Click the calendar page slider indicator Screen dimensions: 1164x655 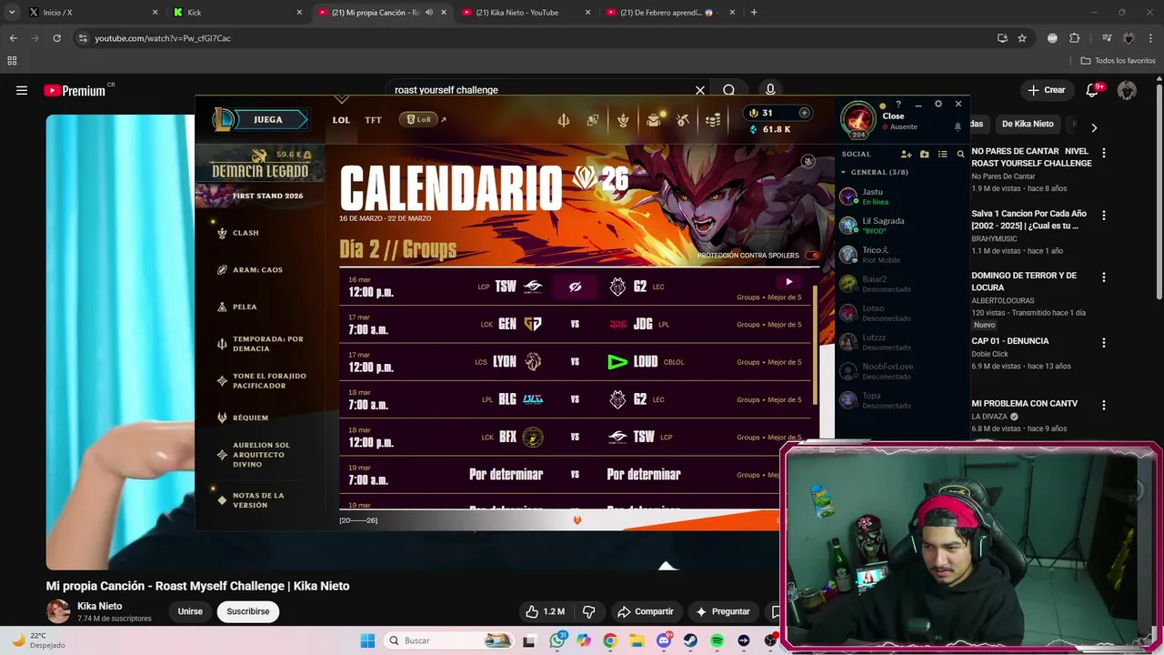click(577, 520)
